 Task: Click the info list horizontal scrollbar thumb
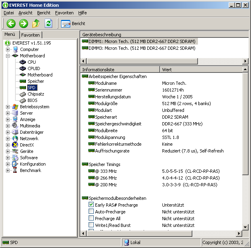pyautogui.click(x=139, y=234)
